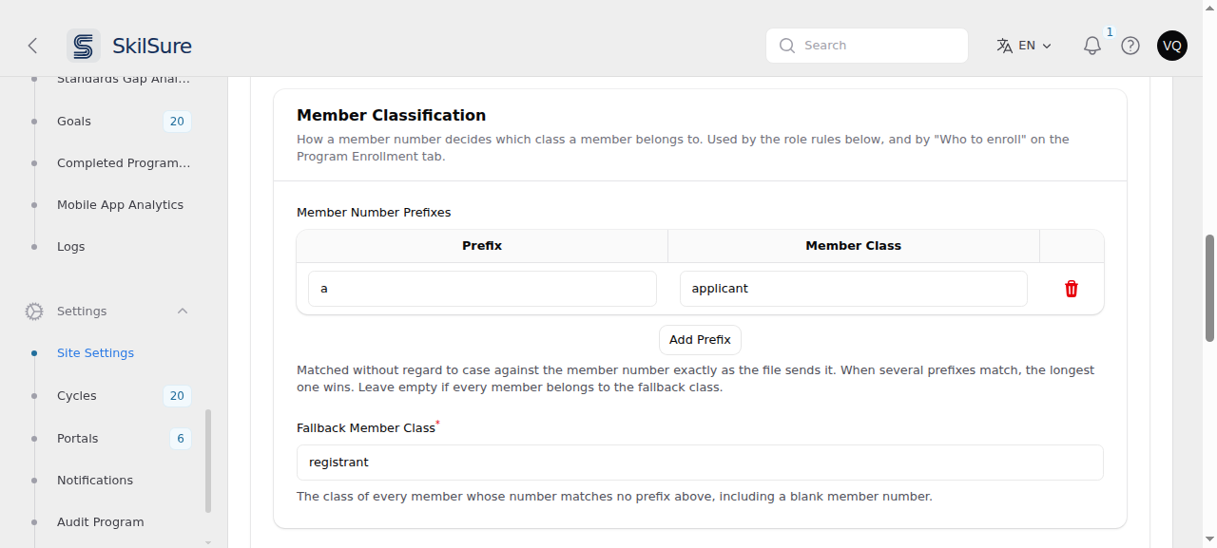Open the help question mark icon
The height and width of the screenshot is (548, 1217).
(x=1130, y=46)
